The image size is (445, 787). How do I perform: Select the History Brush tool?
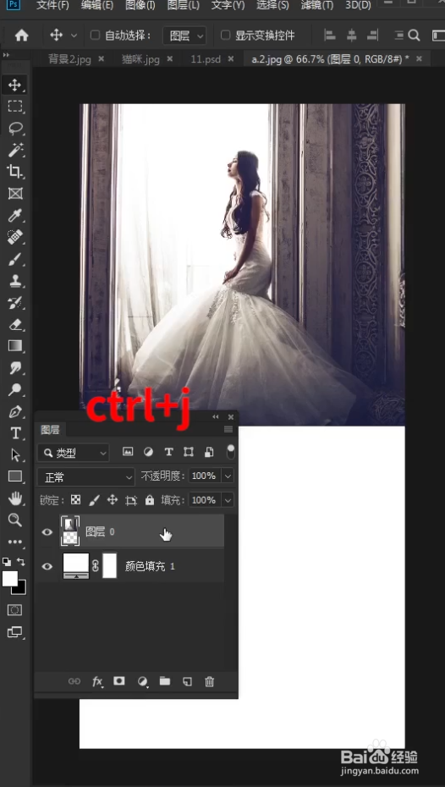tap(14, 302)
